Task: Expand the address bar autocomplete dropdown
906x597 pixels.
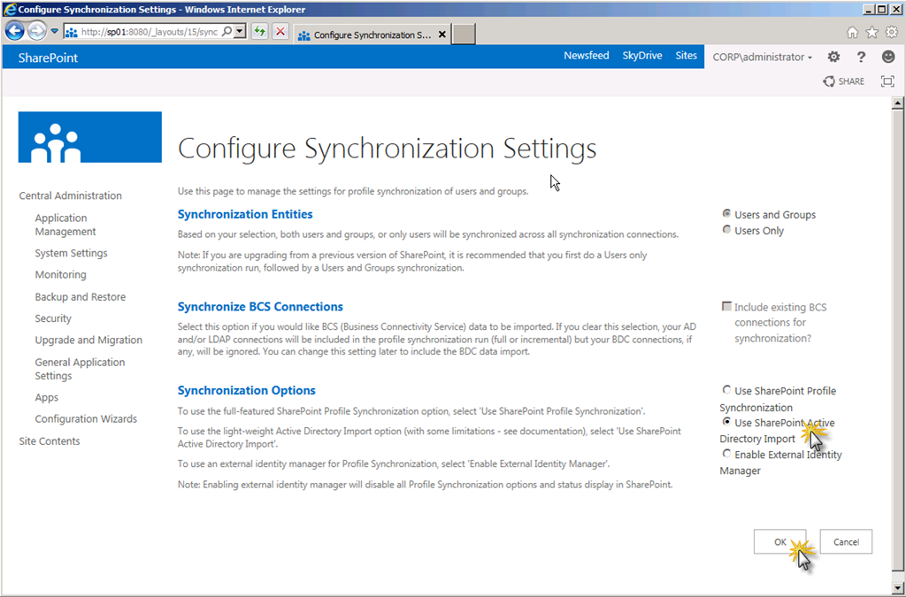Action: pos(240,31)
